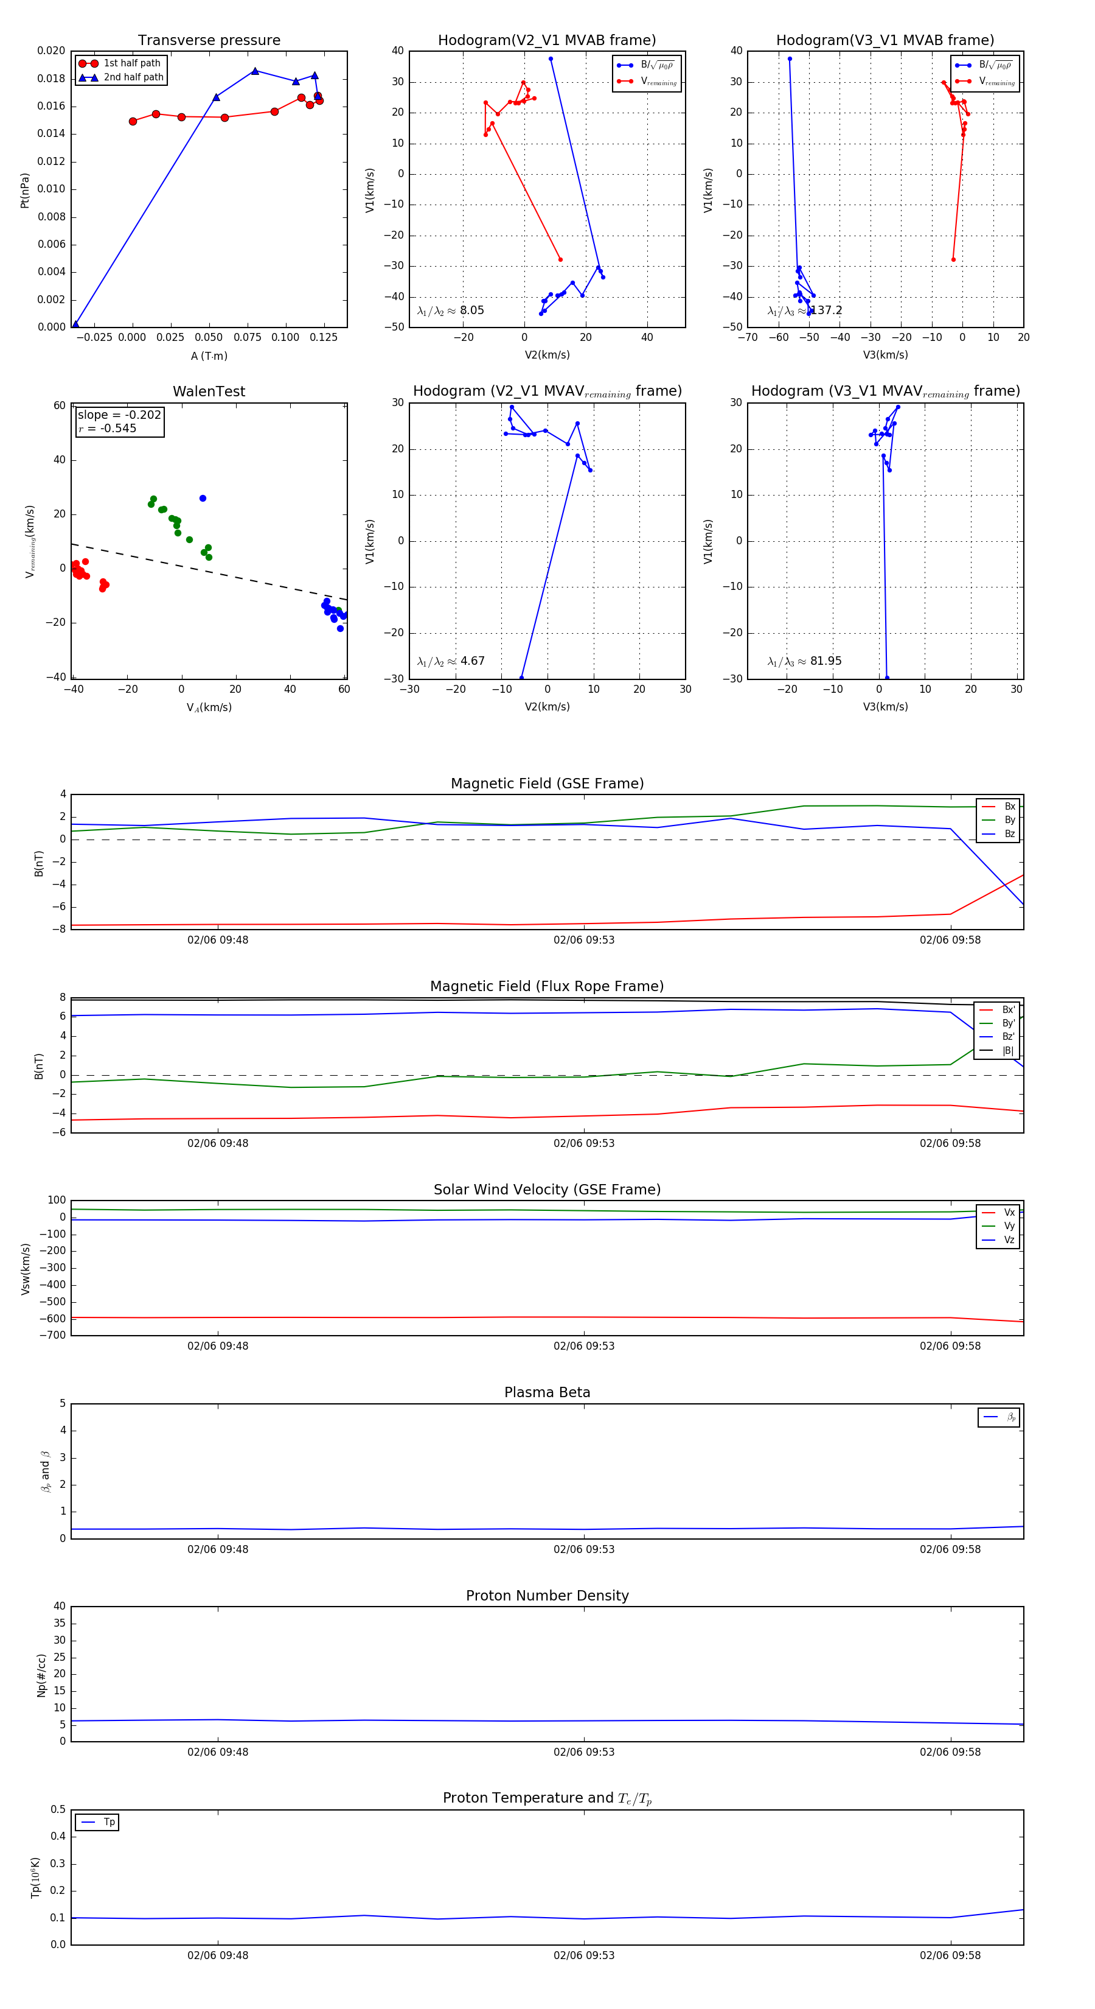
Task: Select the Tp legend entry in the temperature plot
Action: coord(97,1823)
